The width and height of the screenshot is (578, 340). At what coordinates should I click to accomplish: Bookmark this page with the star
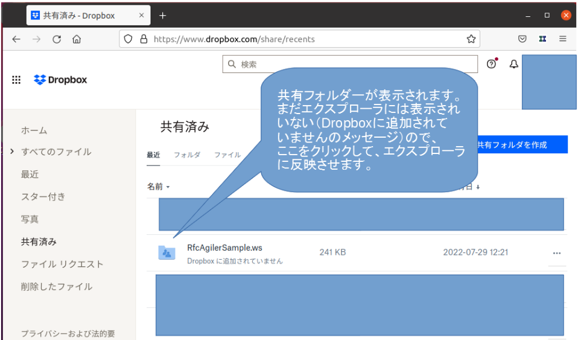(x=471, y=39)
